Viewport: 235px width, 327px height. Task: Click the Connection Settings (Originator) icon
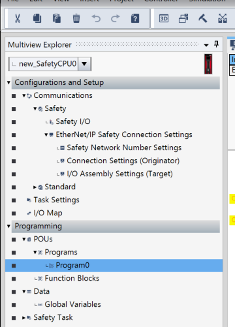click(x=62, y=161)
